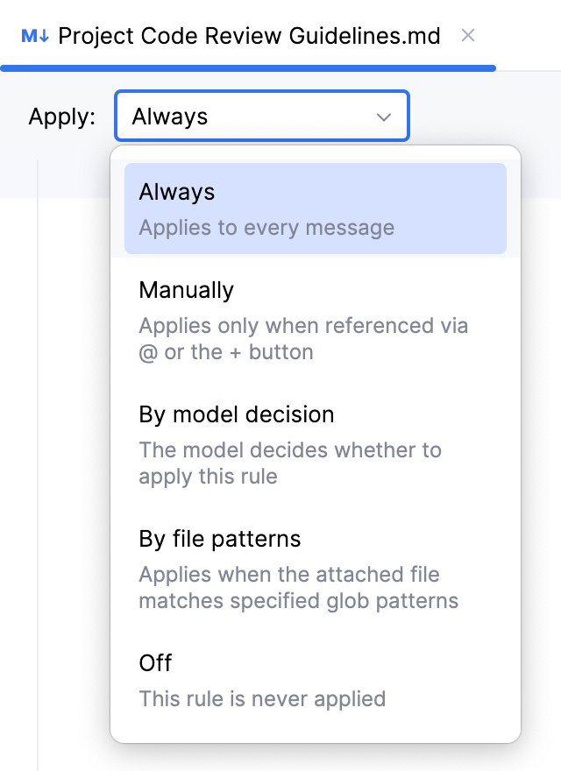This screenshot has height=771, width=561.
Task: Click the chevron inside the Apply dropdown
Action: click(x=383, y=116)
